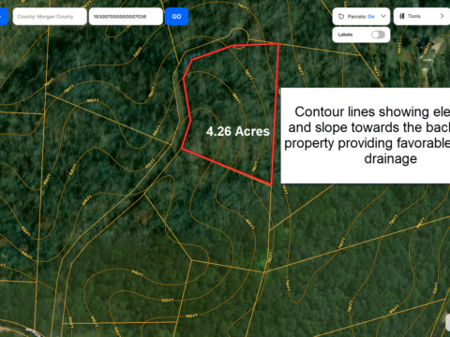Click the 840FT contour label near bottom center
This screenshot has height=337, width=450.
pyautogui.click(x=137, y=273)
